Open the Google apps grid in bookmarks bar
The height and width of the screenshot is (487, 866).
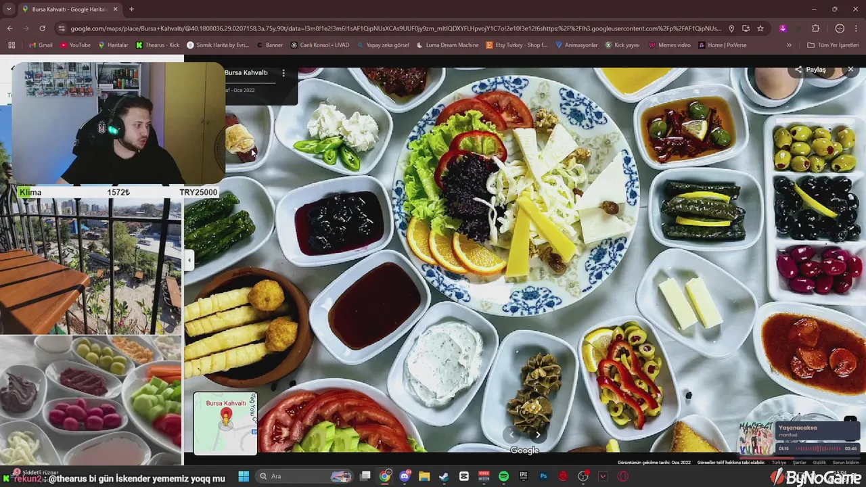[x=12, y=45]
